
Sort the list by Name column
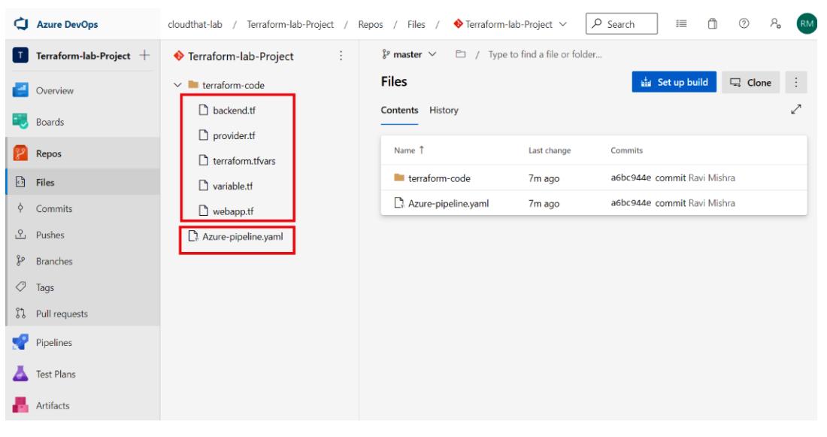coord(409,150)
